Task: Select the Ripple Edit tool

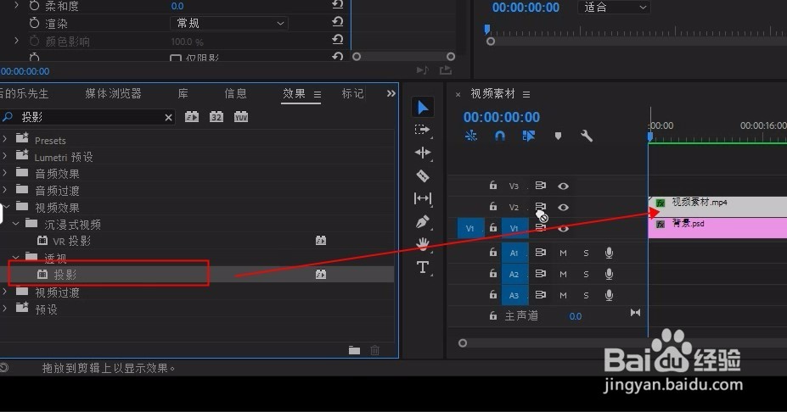Action: coord(423,153)
